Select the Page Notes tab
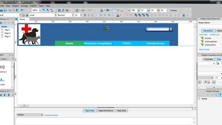The height and width of the screenshot is (125, 222). pos(89,111)
